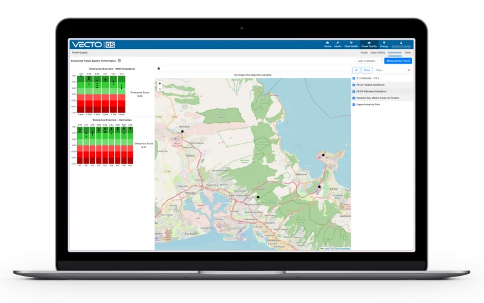Open the Power Quality navigation item
The height and width of the screenshot is (303, 484).
coord(369,45)
